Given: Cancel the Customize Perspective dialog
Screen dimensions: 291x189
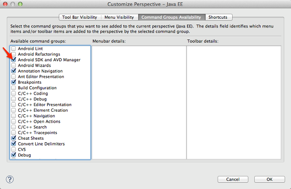Looking at the screenshot, I should point(233,179).
